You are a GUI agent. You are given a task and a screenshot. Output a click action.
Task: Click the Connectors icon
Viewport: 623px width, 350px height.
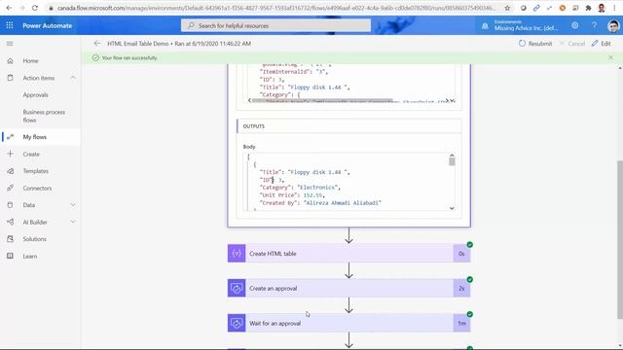coord(11,188)
